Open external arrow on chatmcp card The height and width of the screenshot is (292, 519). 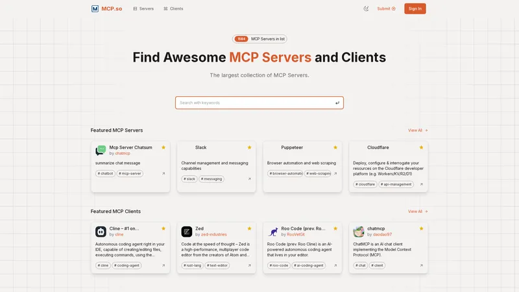[x=421, y=265]
